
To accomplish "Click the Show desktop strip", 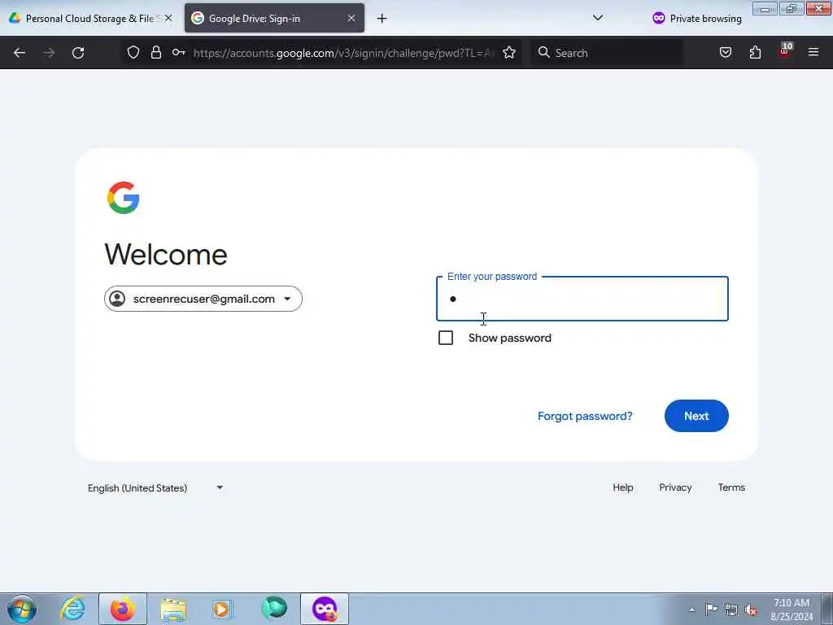I will pos(826,609).
